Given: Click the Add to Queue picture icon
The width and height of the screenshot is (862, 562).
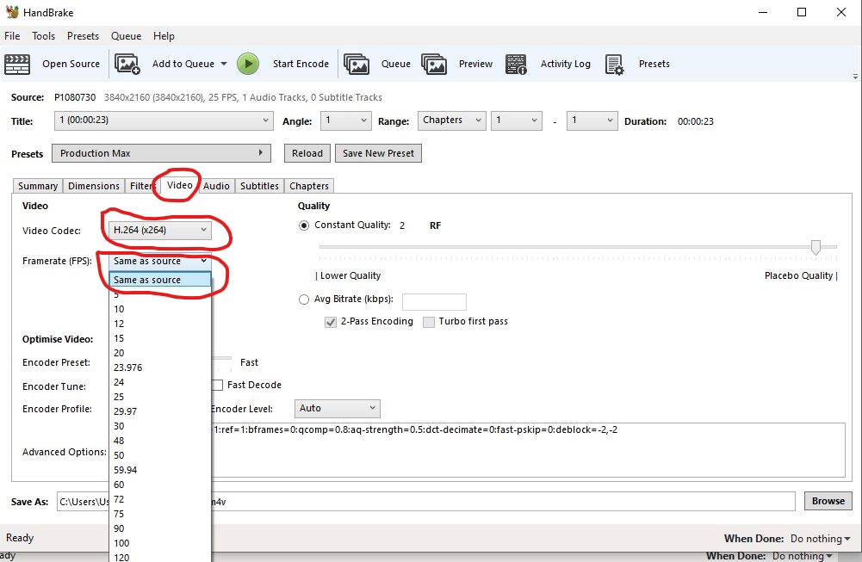Looking at the screenshot, I should [x=127, y=64].
